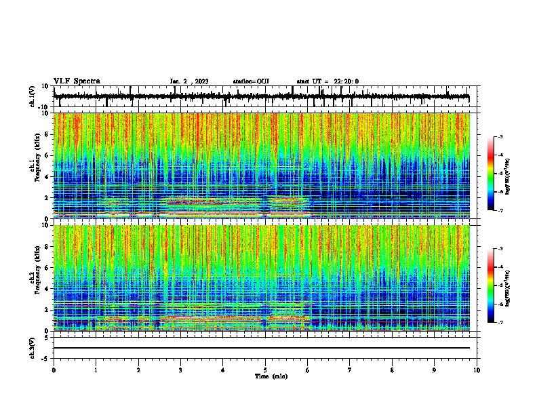Click the date text 'Jan. 2, 2023'
This screenshot has width=537, height=415.
(189, 81)
